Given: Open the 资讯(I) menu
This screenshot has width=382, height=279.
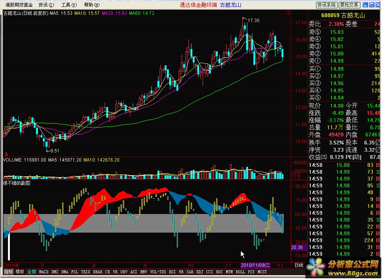Looking at the screenshot, I should 46,5.
